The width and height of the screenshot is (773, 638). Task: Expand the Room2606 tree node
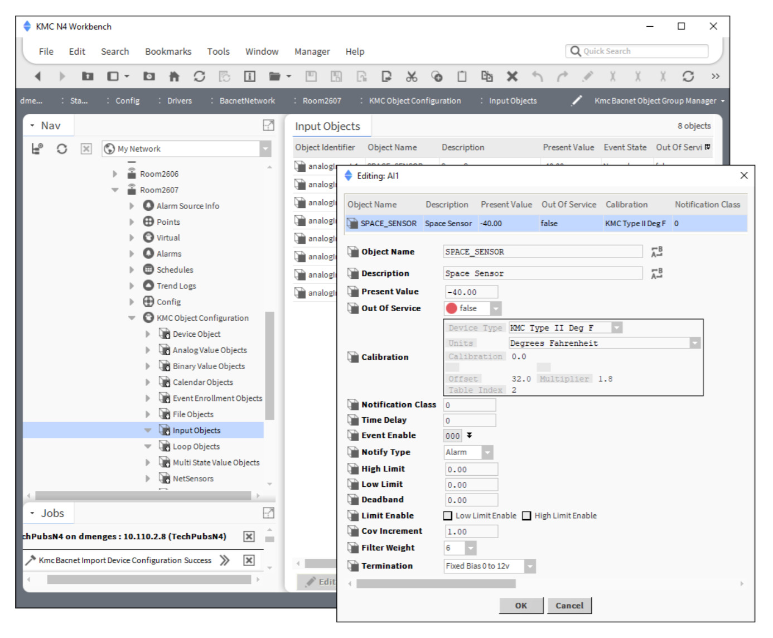point(115,174)
